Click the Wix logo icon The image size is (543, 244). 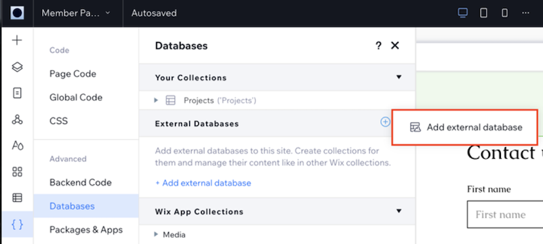tap(17, 13)
